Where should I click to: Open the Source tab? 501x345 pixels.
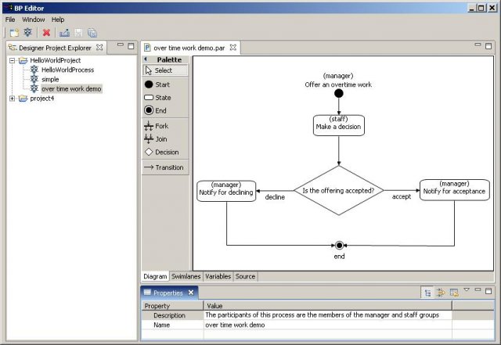245,276
